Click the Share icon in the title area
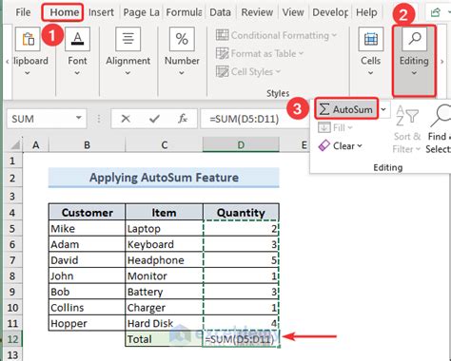This screenshot has height=361, width=451. [436, 12]
